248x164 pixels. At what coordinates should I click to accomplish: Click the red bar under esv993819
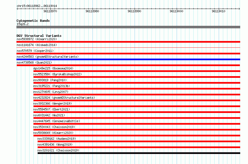point(137,83)
